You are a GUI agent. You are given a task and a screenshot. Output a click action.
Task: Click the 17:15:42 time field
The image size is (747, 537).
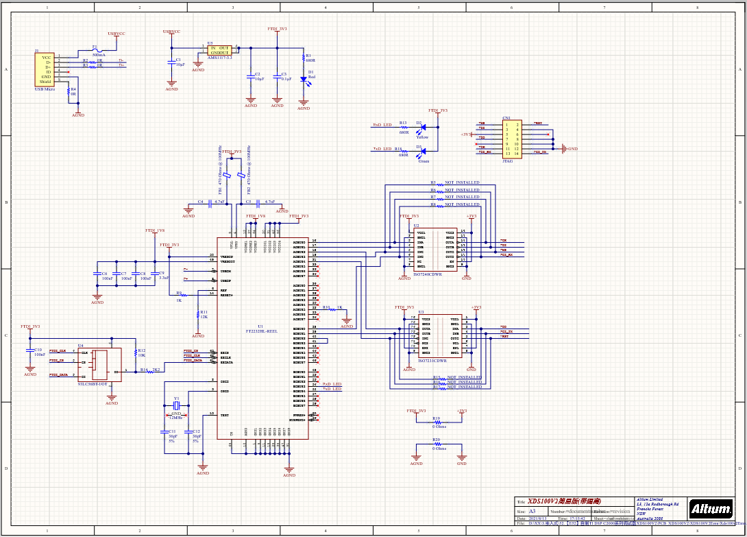[x=577, y=518]
